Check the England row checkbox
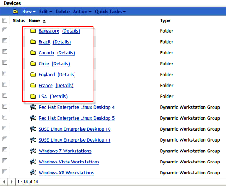The image size is (226, 186). (5, 73)
